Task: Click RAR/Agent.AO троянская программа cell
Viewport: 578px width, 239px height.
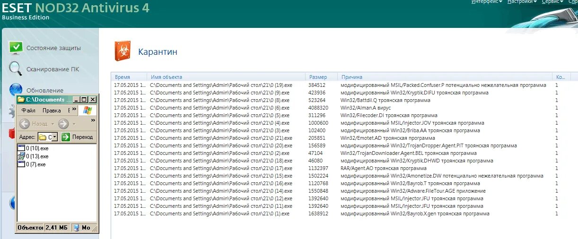Action: (384, 168)
